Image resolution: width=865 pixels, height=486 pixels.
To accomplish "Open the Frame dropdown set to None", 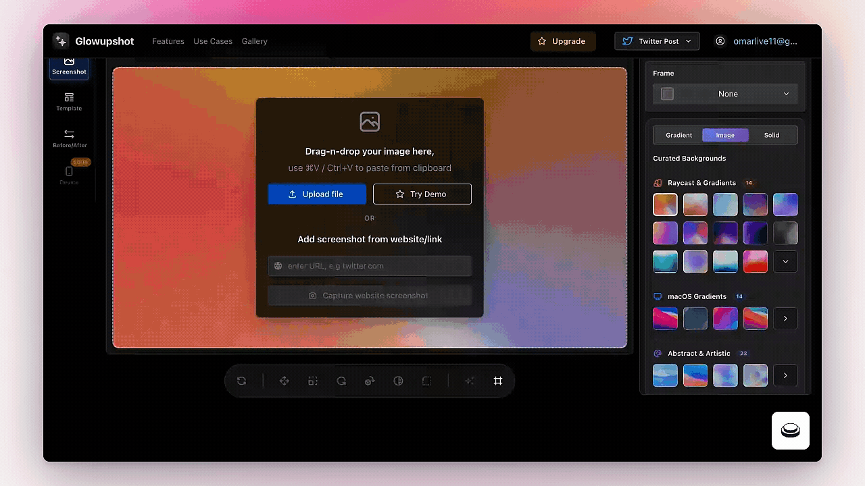I will [725, 94].
